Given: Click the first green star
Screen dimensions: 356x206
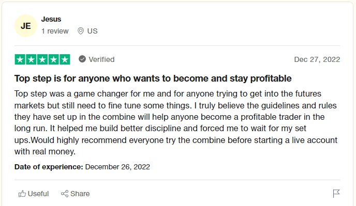Looking at the screenshot, I should coord(20,59).
